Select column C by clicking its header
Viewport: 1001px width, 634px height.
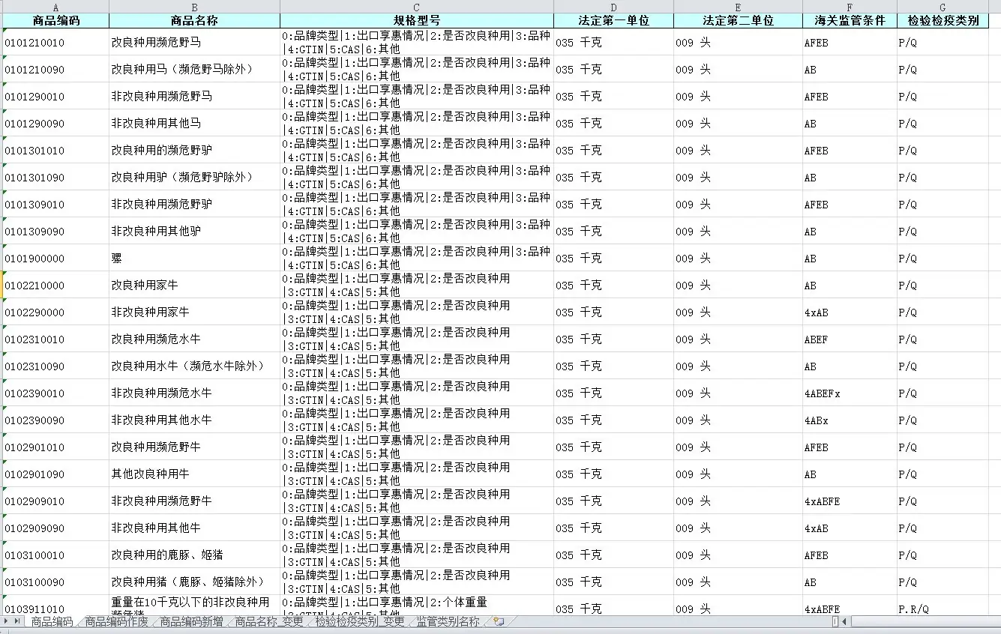416,7
